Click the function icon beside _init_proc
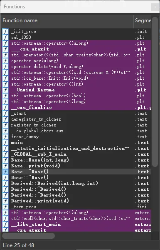The height and width of the screenshot is (250, 160). (x=5, y=32)
